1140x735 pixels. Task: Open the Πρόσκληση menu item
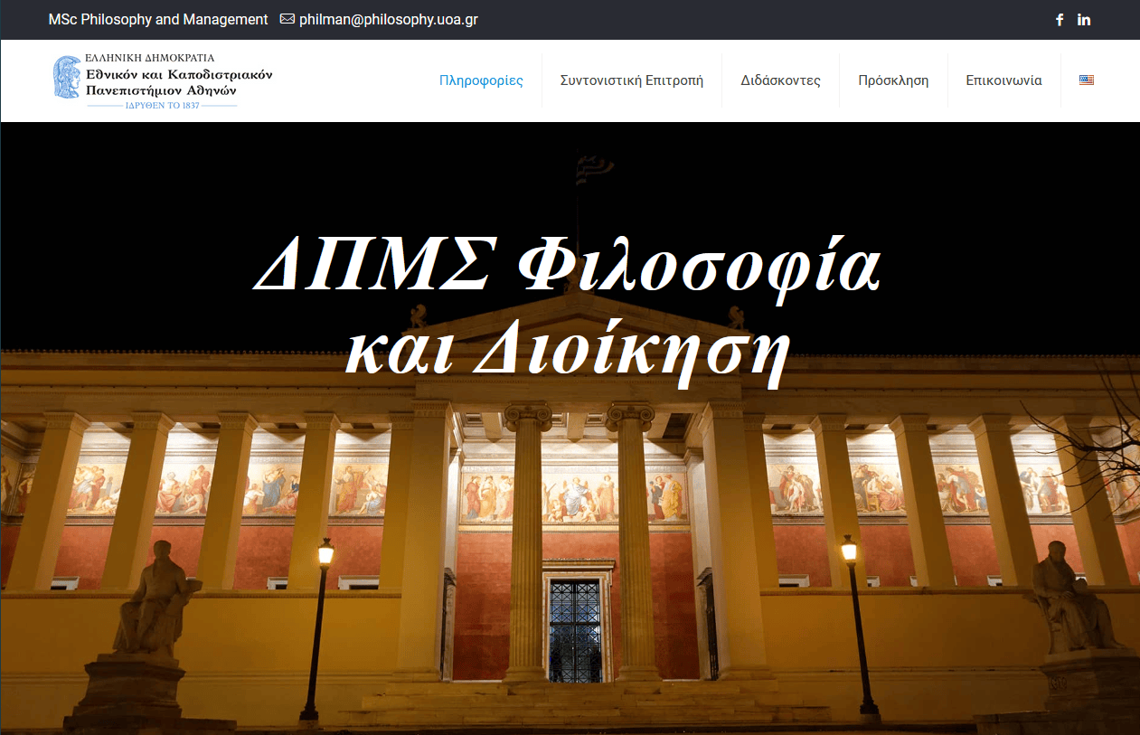[893, 80]
